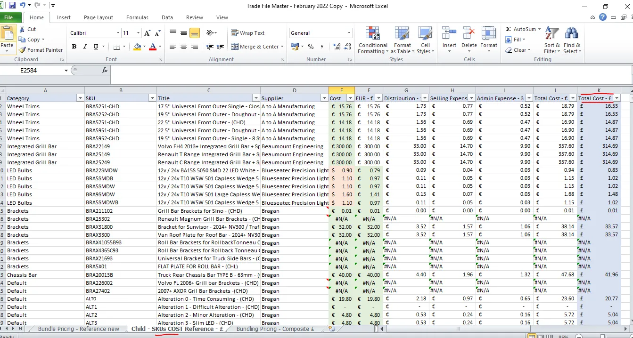Decrease font size with shrink icon
This screenshot has width=633, height=338.
tap(158, 33)
